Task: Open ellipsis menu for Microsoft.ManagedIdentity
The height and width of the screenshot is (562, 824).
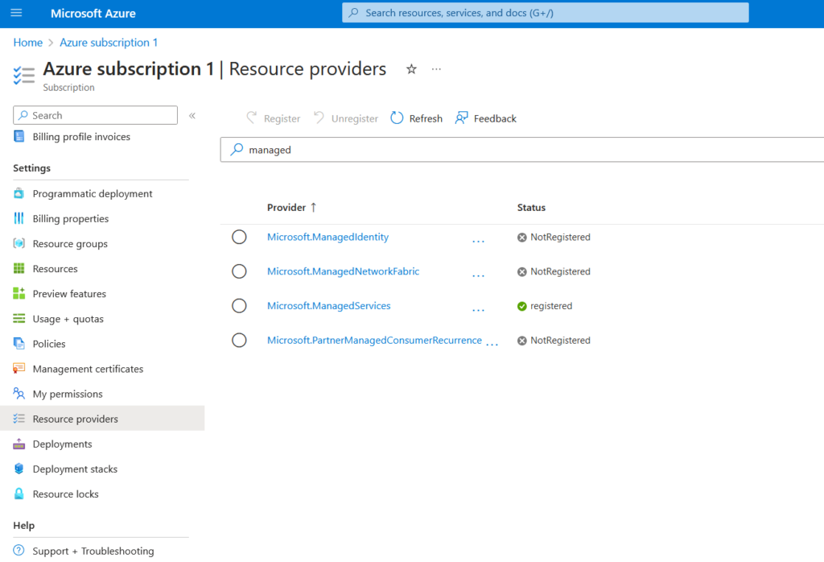Action: [x=478, y=242]
